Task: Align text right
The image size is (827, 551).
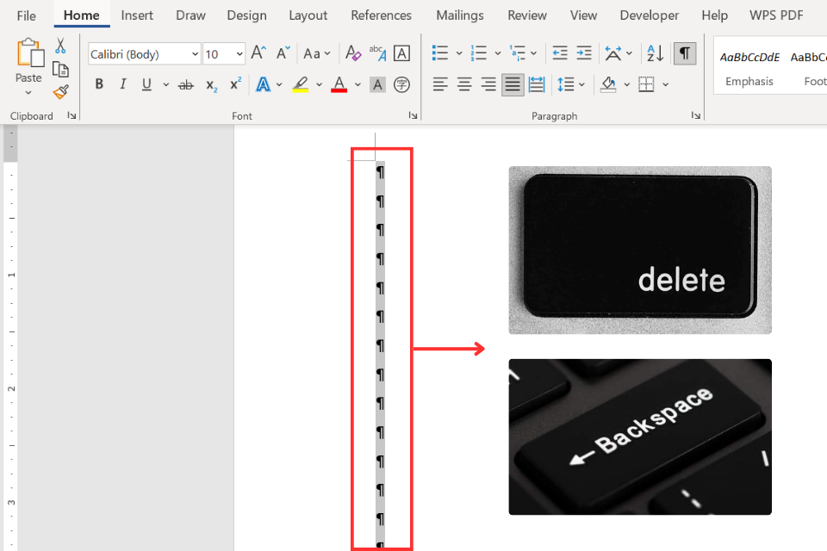Action: click(x=488, y=84)
